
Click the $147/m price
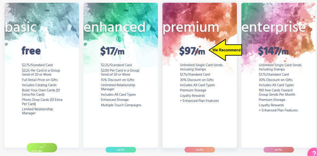(273, 51)
